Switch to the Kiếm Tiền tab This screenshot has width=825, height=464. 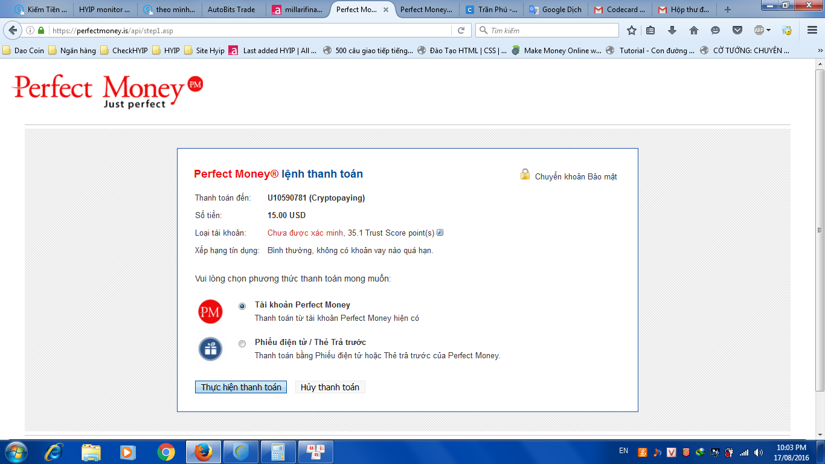(40, 10)
